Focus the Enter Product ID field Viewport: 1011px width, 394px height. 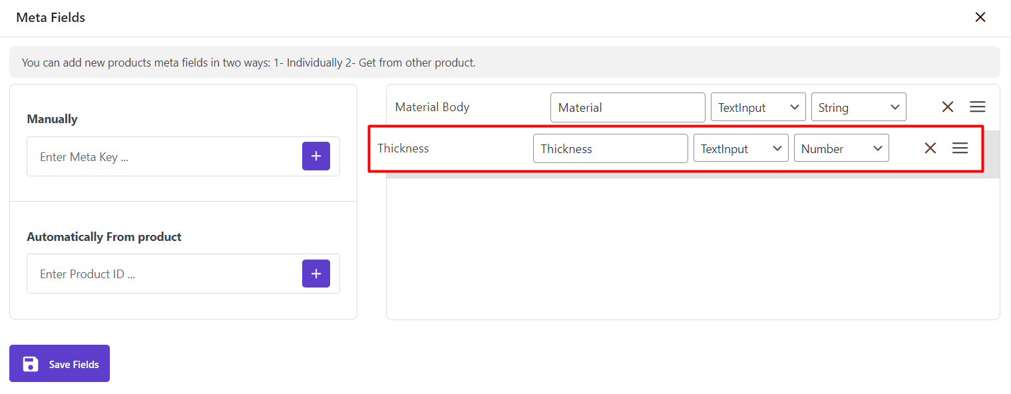coord(164,274)
